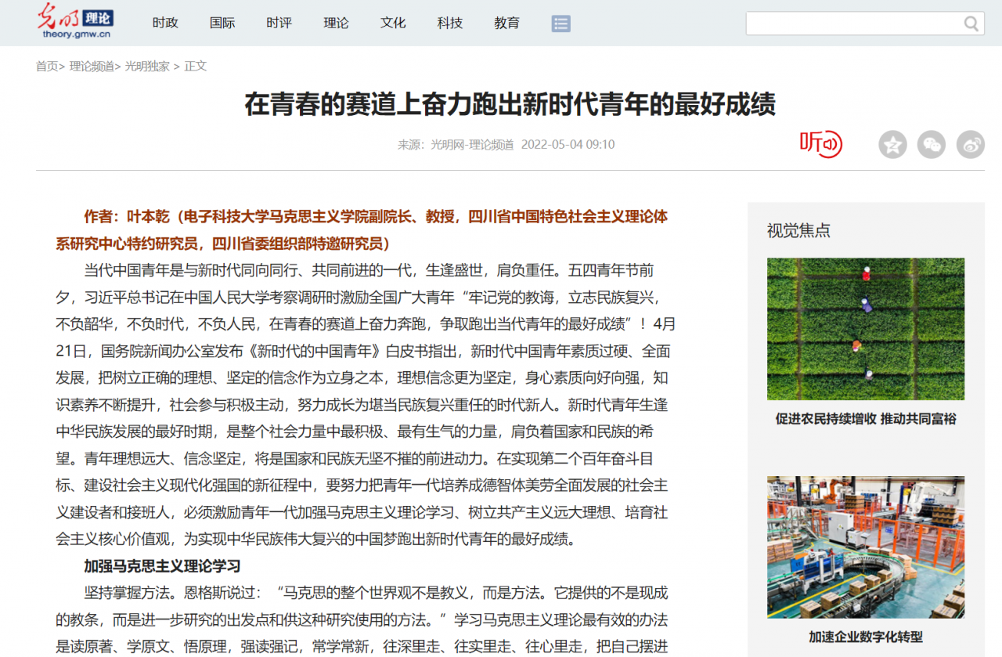Open the 加速企业数字化转型 headline link
Screen dimensions: 1002x657
[865, 637]
